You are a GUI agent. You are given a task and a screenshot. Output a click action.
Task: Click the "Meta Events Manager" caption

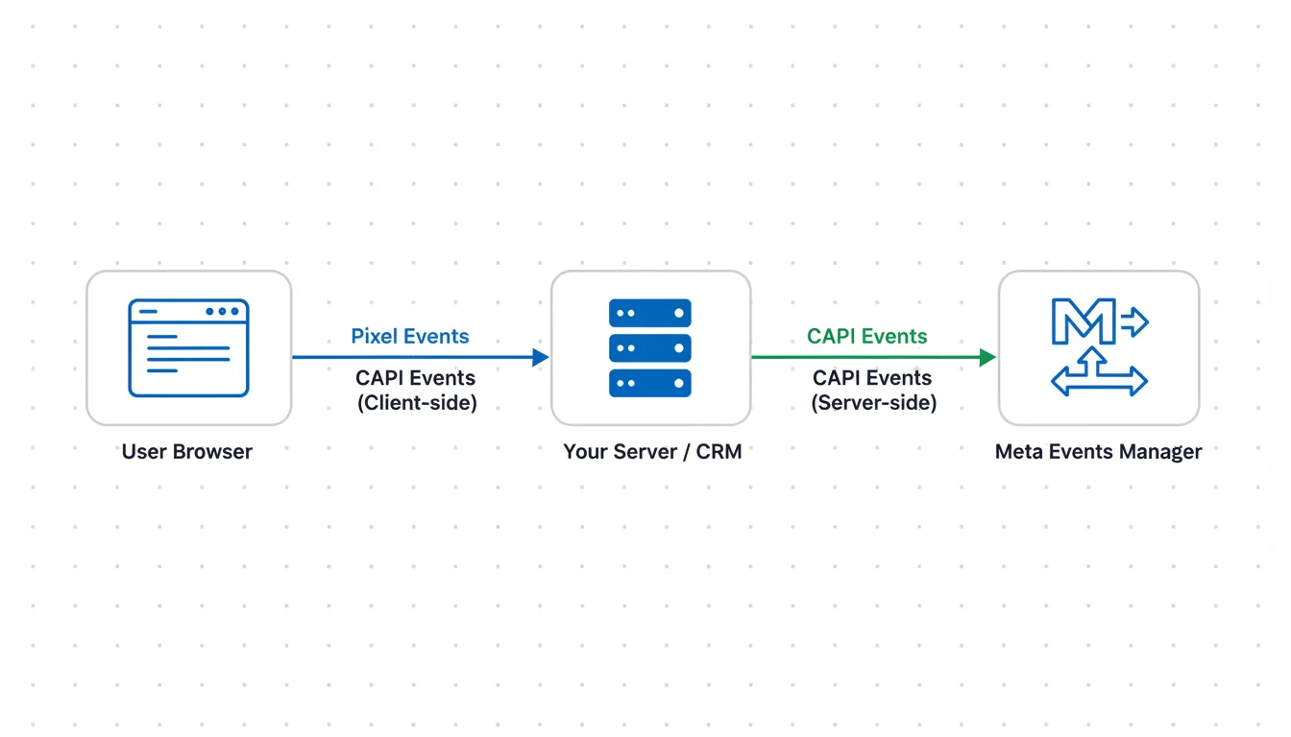[x=1098, y=452]
